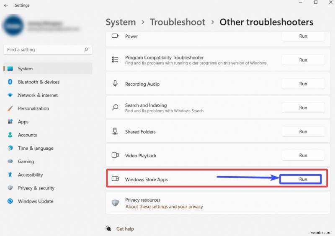Open Gaming settings
This screenshot has width=335, height=236.
48,161
